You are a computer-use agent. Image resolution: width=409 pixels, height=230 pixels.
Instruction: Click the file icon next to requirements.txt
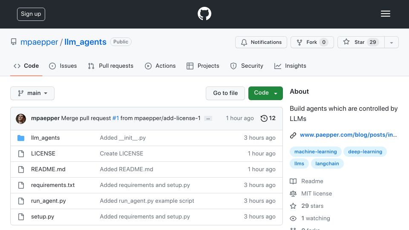coord(21,185)
